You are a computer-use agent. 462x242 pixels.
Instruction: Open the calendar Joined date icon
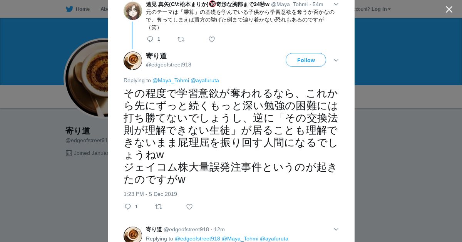click(x=69, y=153)
